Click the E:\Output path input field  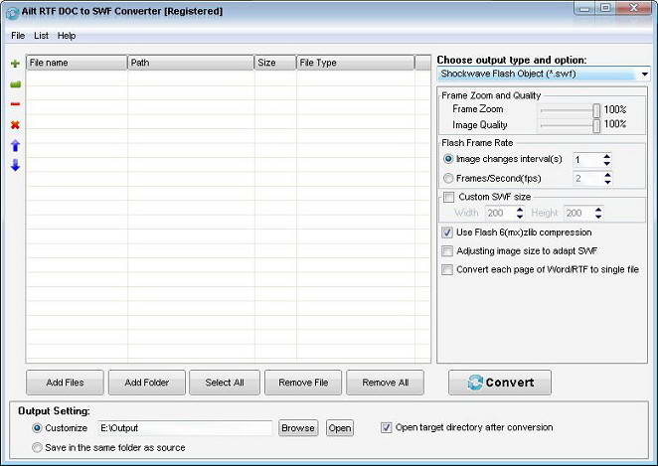click(185, 428)
